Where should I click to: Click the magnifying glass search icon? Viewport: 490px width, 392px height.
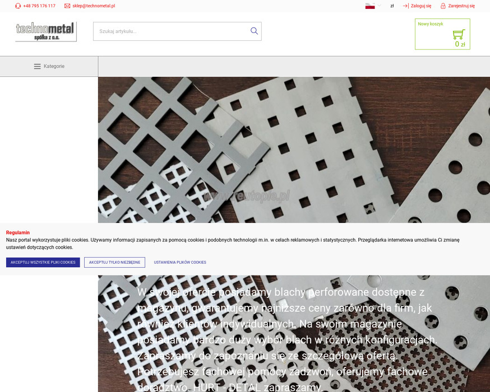[254, 31]
